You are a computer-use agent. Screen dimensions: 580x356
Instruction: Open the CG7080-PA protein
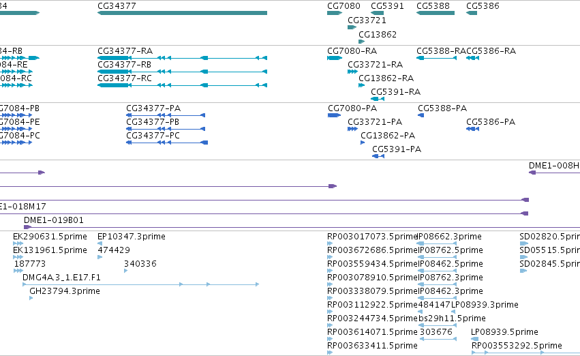coord(335,115)
